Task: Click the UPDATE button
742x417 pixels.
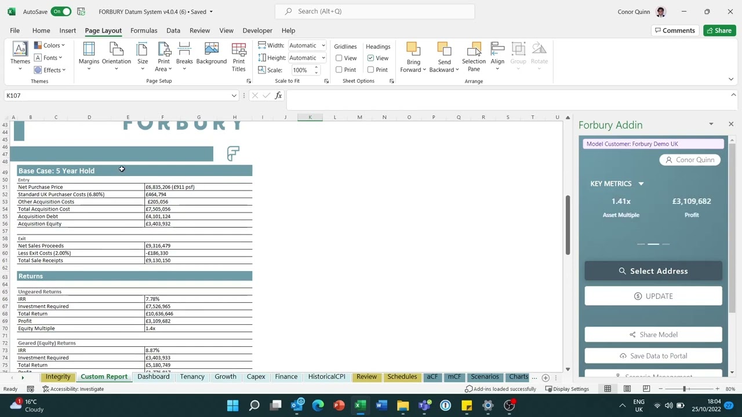Action: point(653,296)
